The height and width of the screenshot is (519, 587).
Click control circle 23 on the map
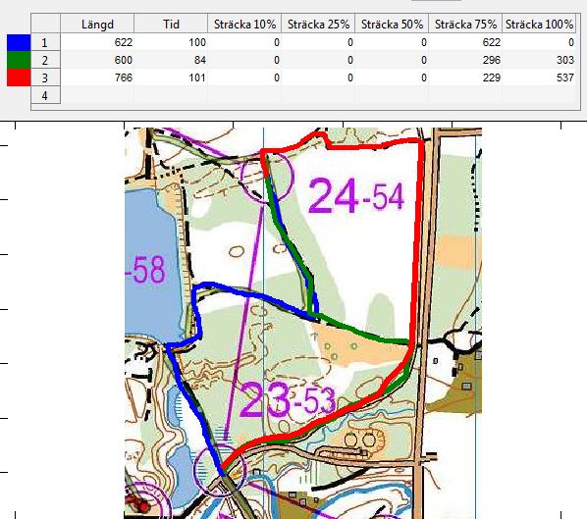tap(221, 470)
